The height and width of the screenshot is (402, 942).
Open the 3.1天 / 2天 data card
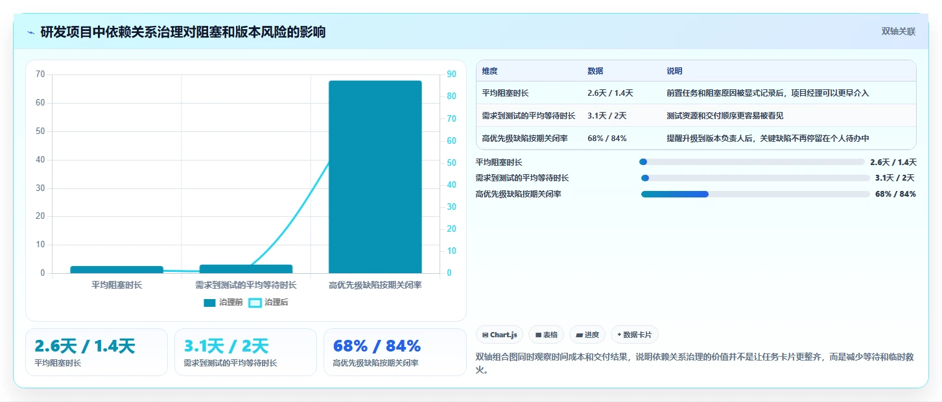pyautogui.click(x=246, y=352)
